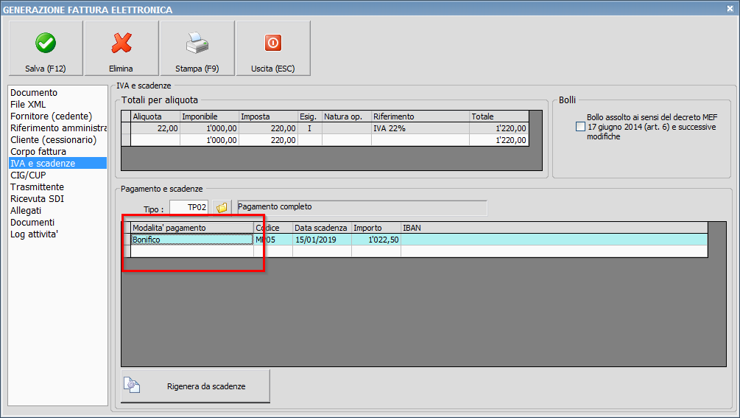Click the Importo column header
The width and height of the screenshot is (740, 418).
point(376,228)
